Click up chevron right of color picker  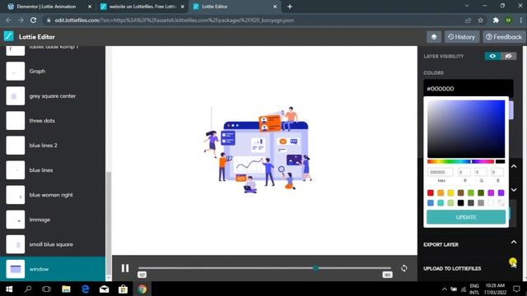(x=514, y=166)
